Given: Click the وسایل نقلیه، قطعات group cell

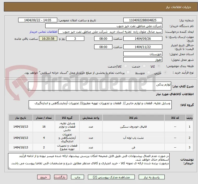Looking at the screenshot, I should click(67, 127).
